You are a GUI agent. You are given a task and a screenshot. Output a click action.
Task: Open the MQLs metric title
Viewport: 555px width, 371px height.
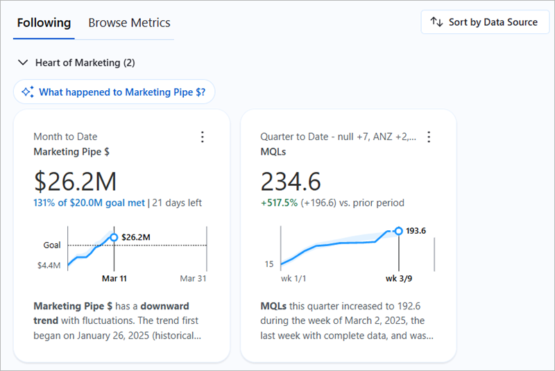tap(273, 151)
